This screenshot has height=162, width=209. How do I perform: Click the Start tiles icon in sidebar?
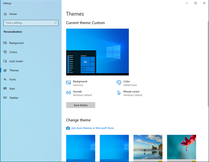(5, 88)
